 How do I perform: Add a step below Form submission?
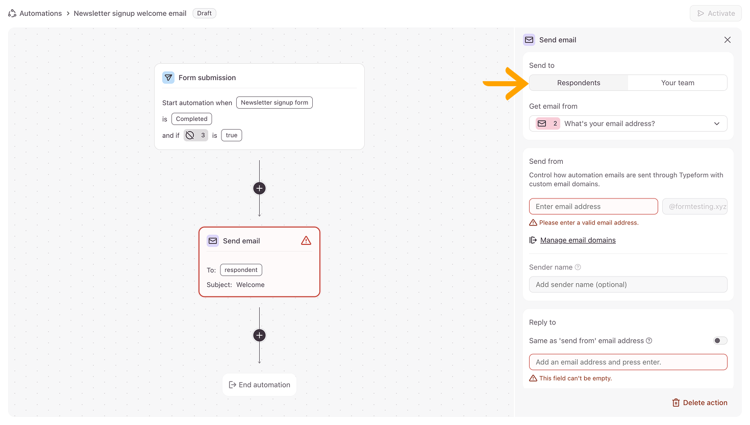click(x=259, y=188)
